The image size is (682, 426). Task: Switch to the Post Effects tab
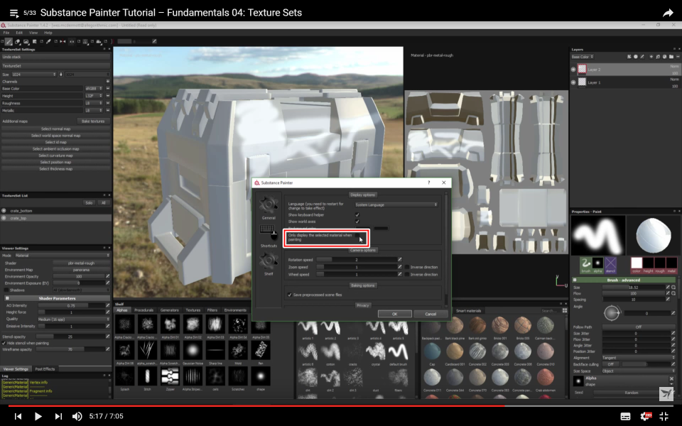tap(45, 369)
